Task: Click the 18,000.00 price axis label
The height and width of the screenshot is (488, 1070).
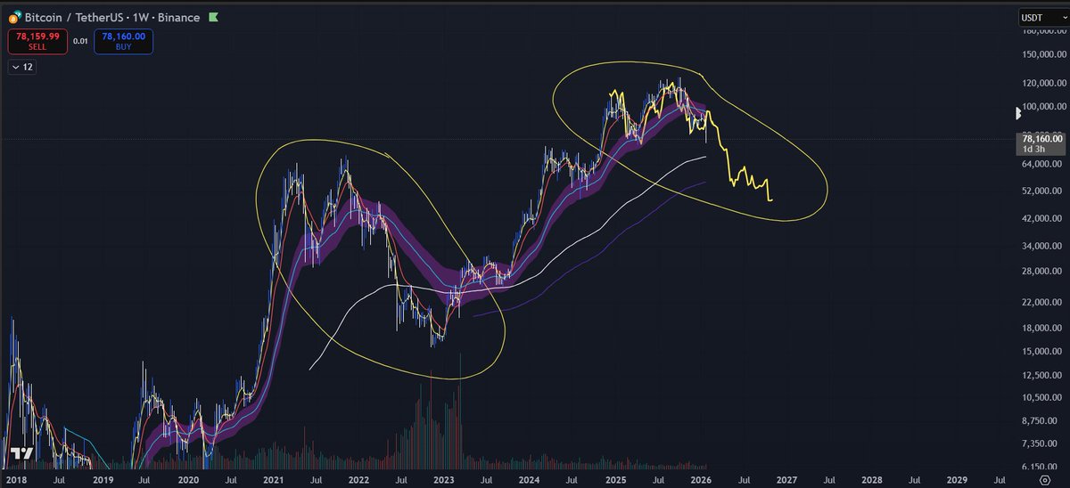Action: click(1042, 328)
